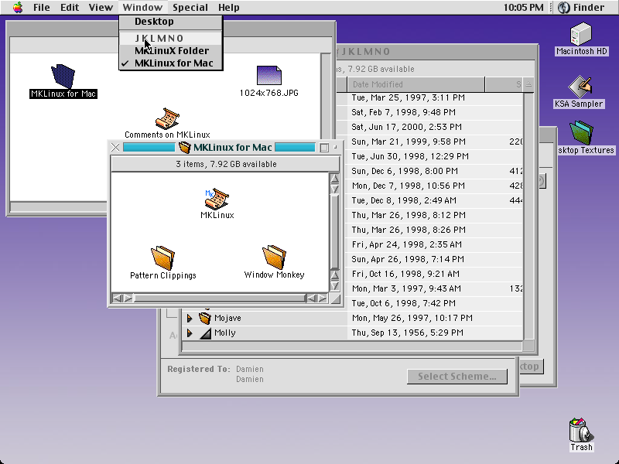619x464 pixels.
Task: Click the date "Fri, Oct 16, 1998, 9:21 AM"
Action: point(405,274)
